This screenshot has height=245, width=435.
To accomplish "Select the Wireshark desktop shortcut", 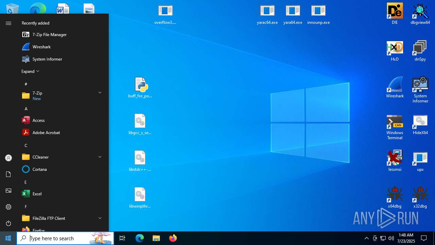I will click(395, 88).
